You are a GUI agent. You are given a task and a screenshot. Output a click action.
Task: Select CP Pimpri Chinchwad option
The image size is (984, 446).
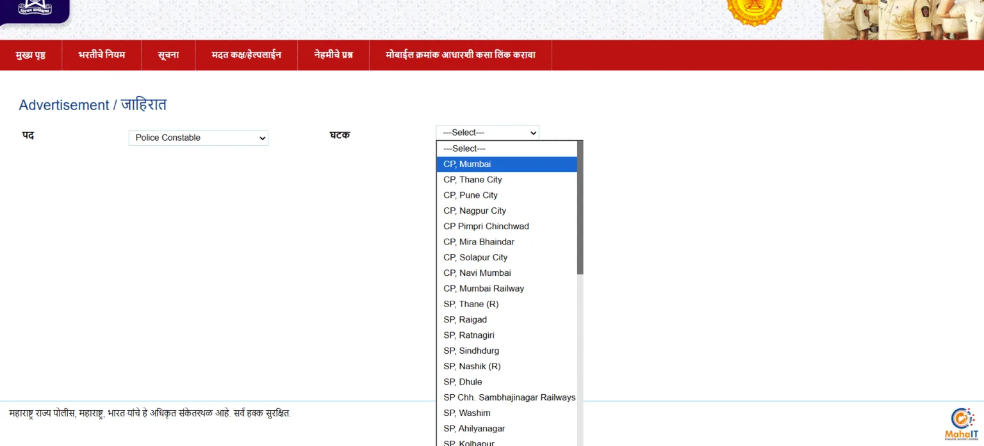coord(506,227)
